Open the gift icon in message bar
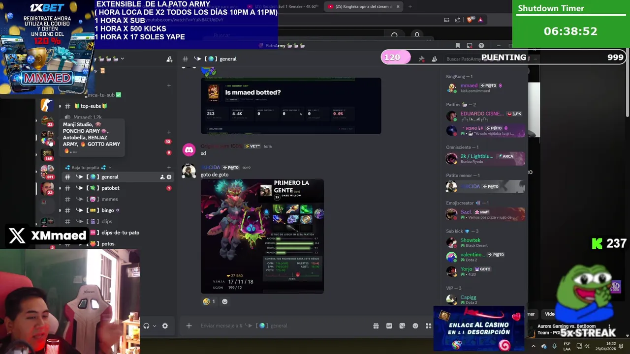Screen dimensions: 630x354 click(376, 325)
